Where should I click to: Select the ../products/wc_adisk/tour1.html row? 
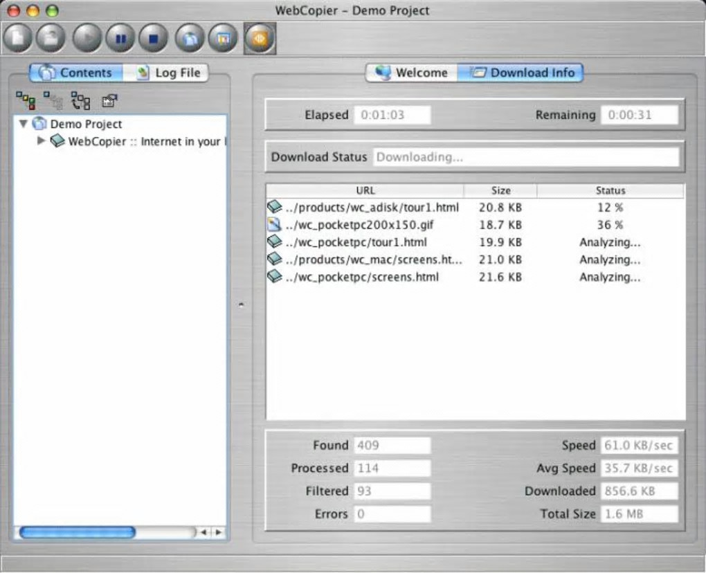click(x=475, y=208)
